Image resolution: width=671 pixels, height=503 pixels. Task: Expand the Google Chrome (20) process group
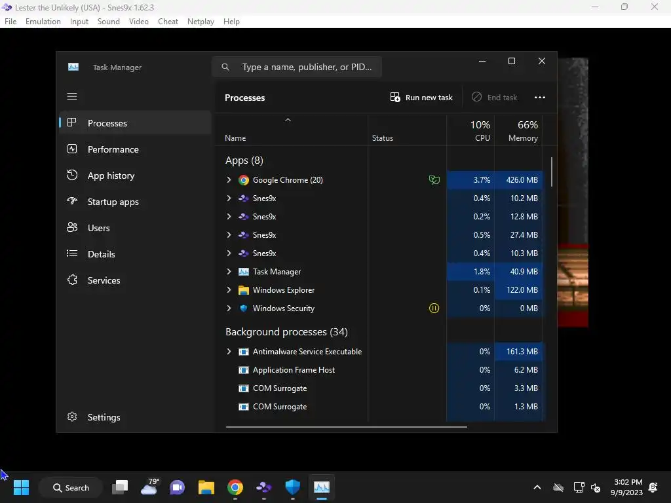point(229,180)
